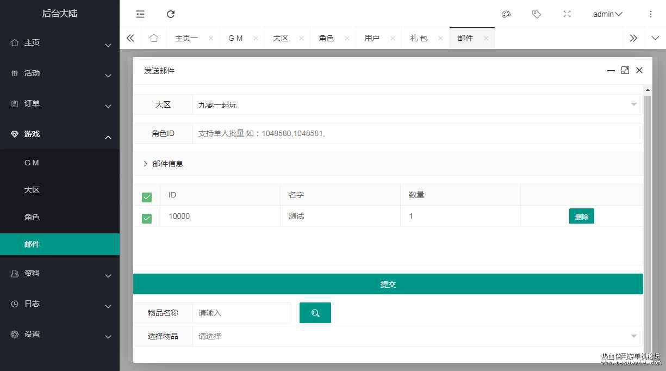Click the tag note icon
The height and width of the screenshot is (371, 666).
pyautogui.click(x=537, y=14)
